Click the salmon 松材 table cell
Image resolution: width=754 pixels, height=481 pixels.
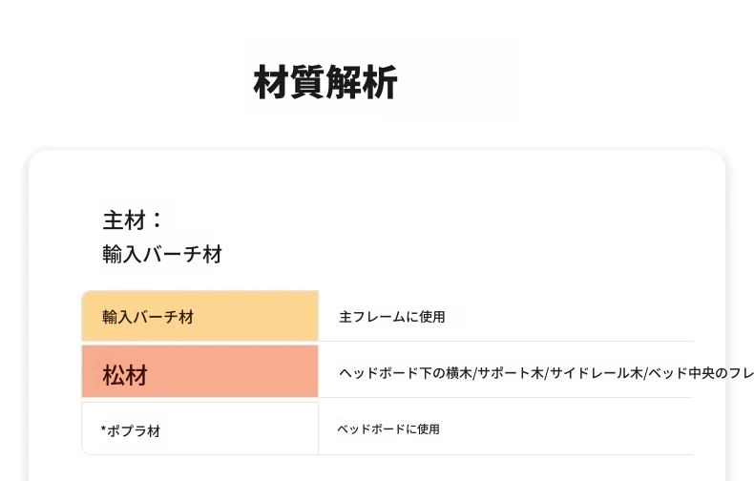[x=200, y=371]
